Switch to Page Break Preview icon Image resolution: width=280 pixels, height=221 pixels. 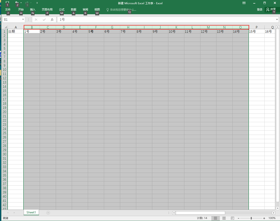click(x=232, y=218)
